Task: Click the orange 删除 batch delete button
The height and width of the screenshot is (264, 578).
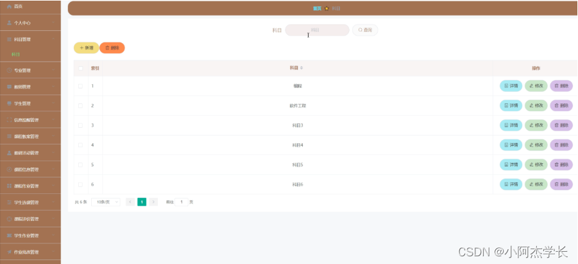Action: [112, 48]
